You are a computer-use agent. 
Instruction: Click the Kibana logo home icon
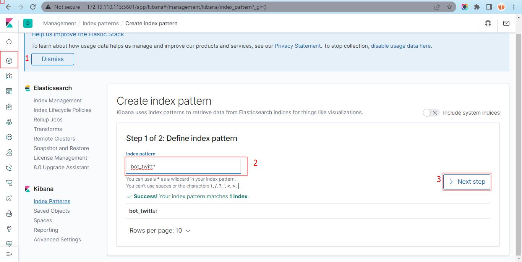[9, 23]
